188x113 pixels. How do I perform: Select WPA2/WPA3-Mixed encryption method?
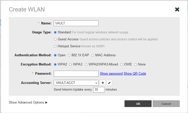click(86, 64)
